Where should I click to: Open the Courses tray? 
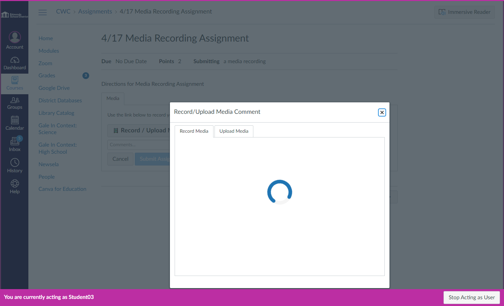click(15, 83)
